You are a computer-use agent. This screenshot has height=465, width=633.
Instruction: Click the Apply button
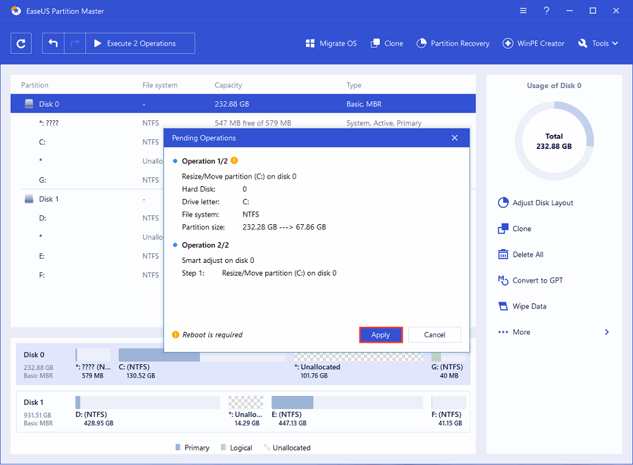point(380,335)
